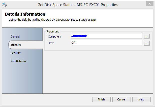
Task: Open the General tab
Action: 15,37
